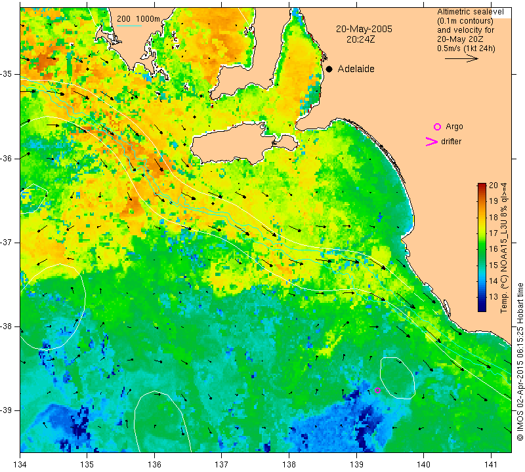Viewport: 525px width, 472px height.
Task: Click the color bar value '19'
Action: tap(493, 201)
